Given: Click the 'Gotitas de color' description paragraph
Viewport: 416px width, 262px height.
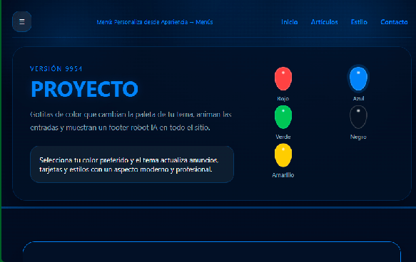Looking at the screenshot, I should [x=131, y=121].
